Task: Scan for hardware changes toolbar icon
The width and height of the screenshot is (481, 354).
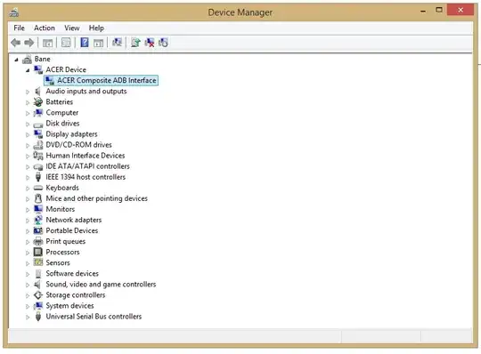Action: click(117, 43)
